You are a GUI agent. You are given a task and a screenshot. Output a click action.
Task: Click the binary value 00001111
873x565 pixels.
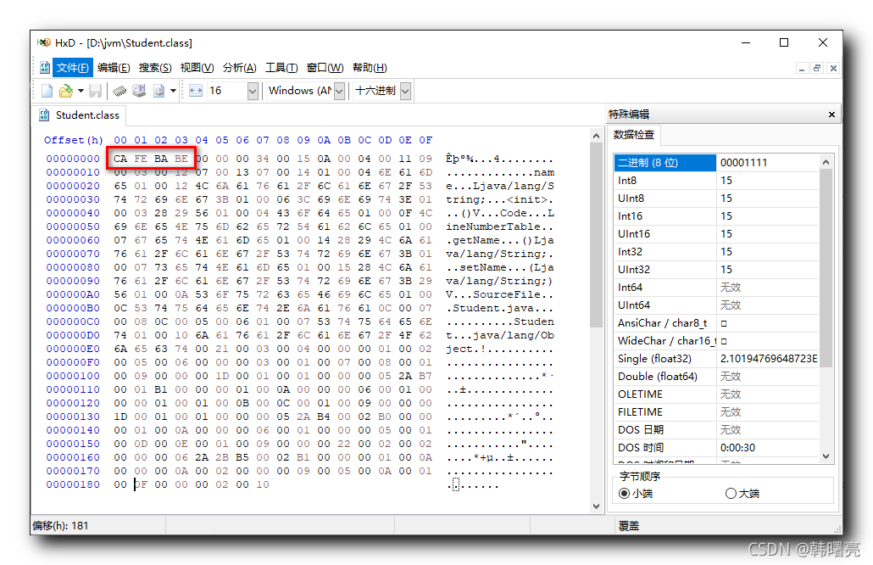click(743, 163)
